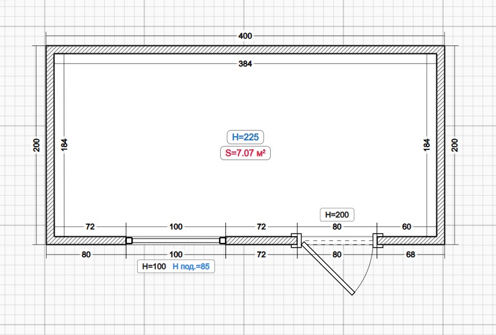The height and width of the screenshot is (335, 496).
Task: Click the room height label H=225
Action: [x=245, y=137]
